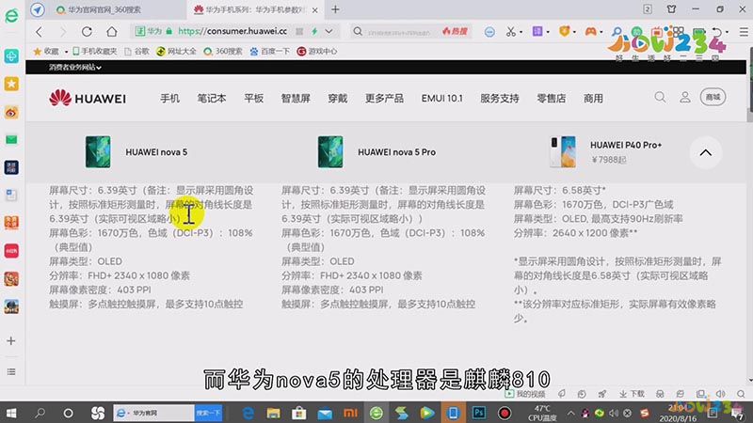Open the undo closed-tab dropdown arrow

tap(727, 32)
